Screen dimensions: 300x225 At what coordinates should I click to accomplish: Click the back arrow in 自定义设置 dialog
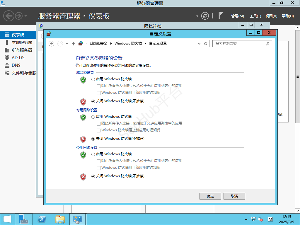[52, 43]
